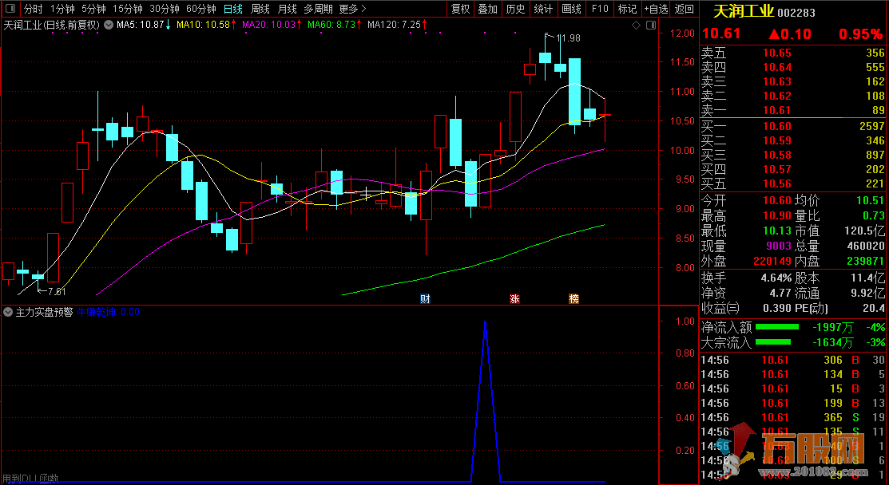Click the stock name 天润工业 in quote panel
Image resolution: width=889 pixels, height=485 pixels.
click(x=744, y=11)
